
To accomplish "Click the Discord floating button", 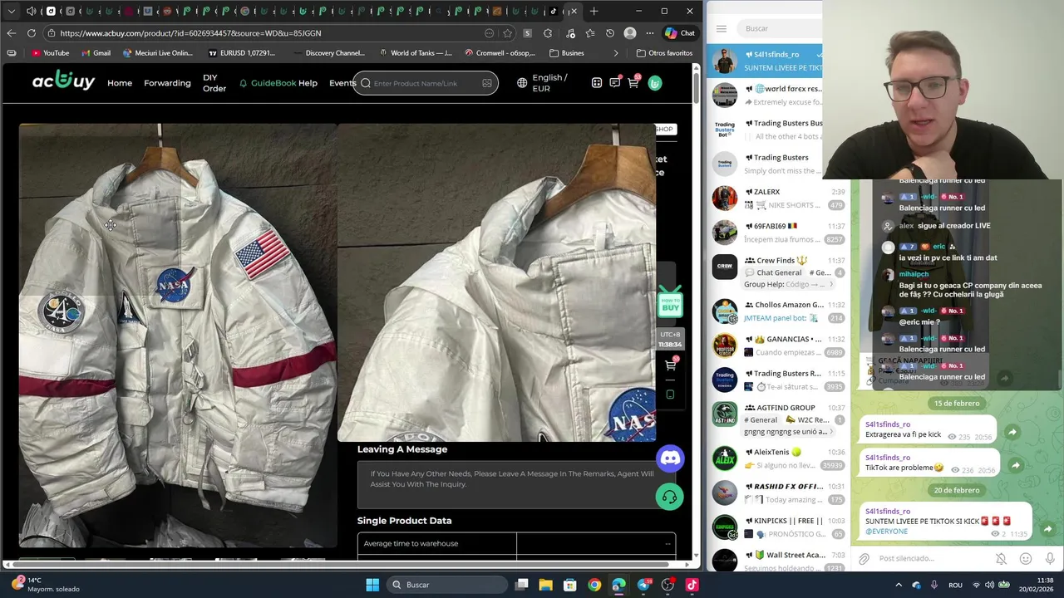I will (670, 458).
